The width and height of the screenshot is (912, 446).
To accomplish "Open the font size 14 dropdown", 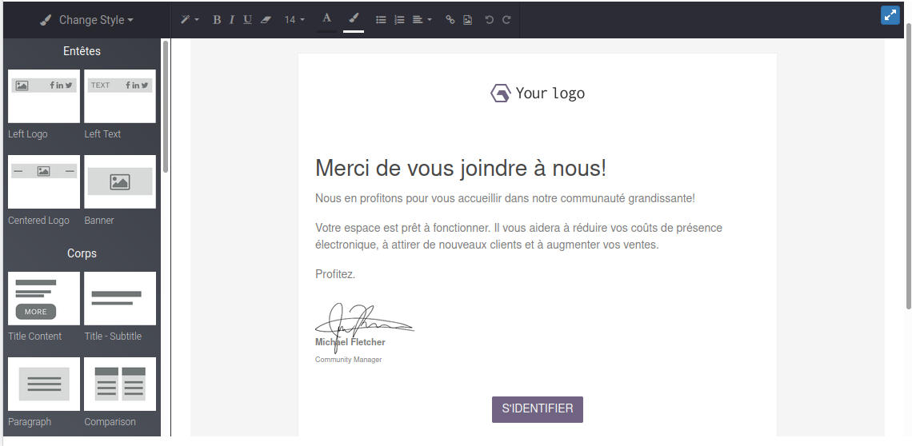I will pyautogui.click(x=294, y=20).
